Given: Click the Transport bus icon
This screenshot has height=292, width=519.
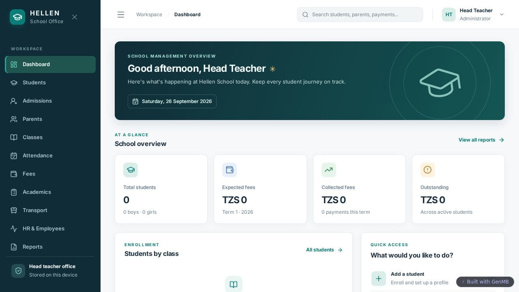Looking at the screenshot, I should (x=14, y=210).
